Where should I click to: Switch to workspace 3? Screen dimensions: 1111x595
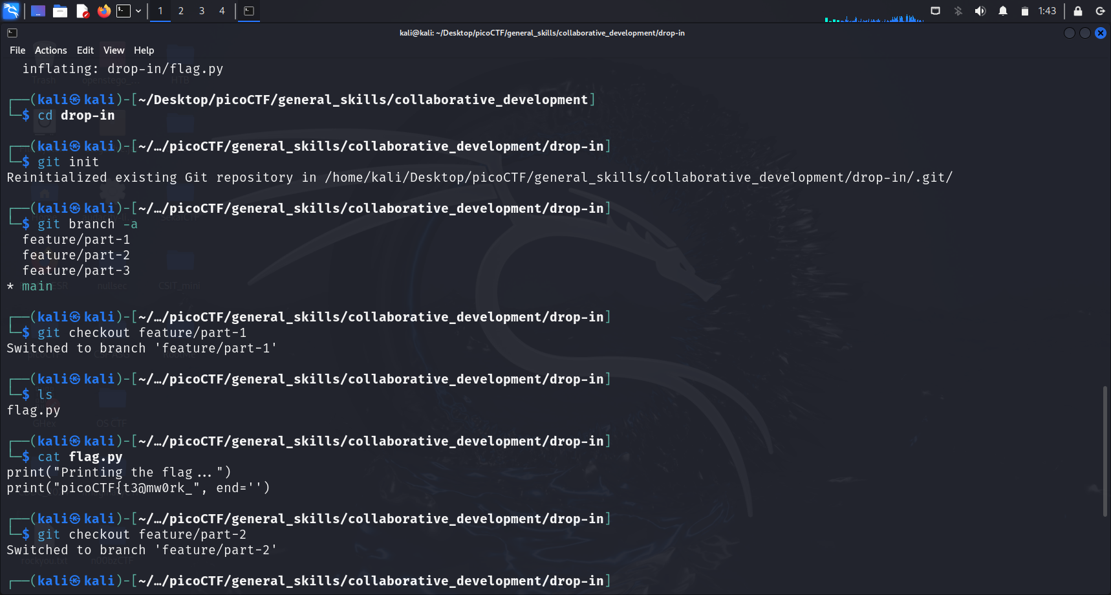click(x=202, y=11)
